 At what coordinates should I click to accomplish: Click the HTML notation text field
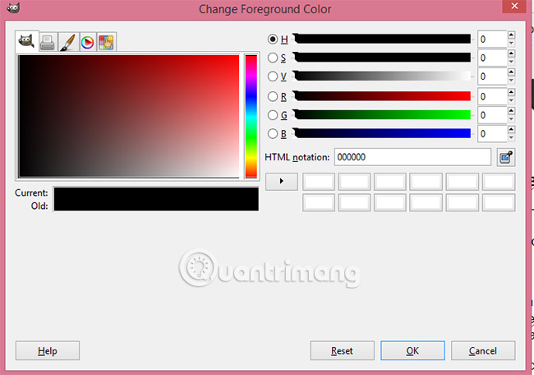pyautogui.click(x=412, y=157)
